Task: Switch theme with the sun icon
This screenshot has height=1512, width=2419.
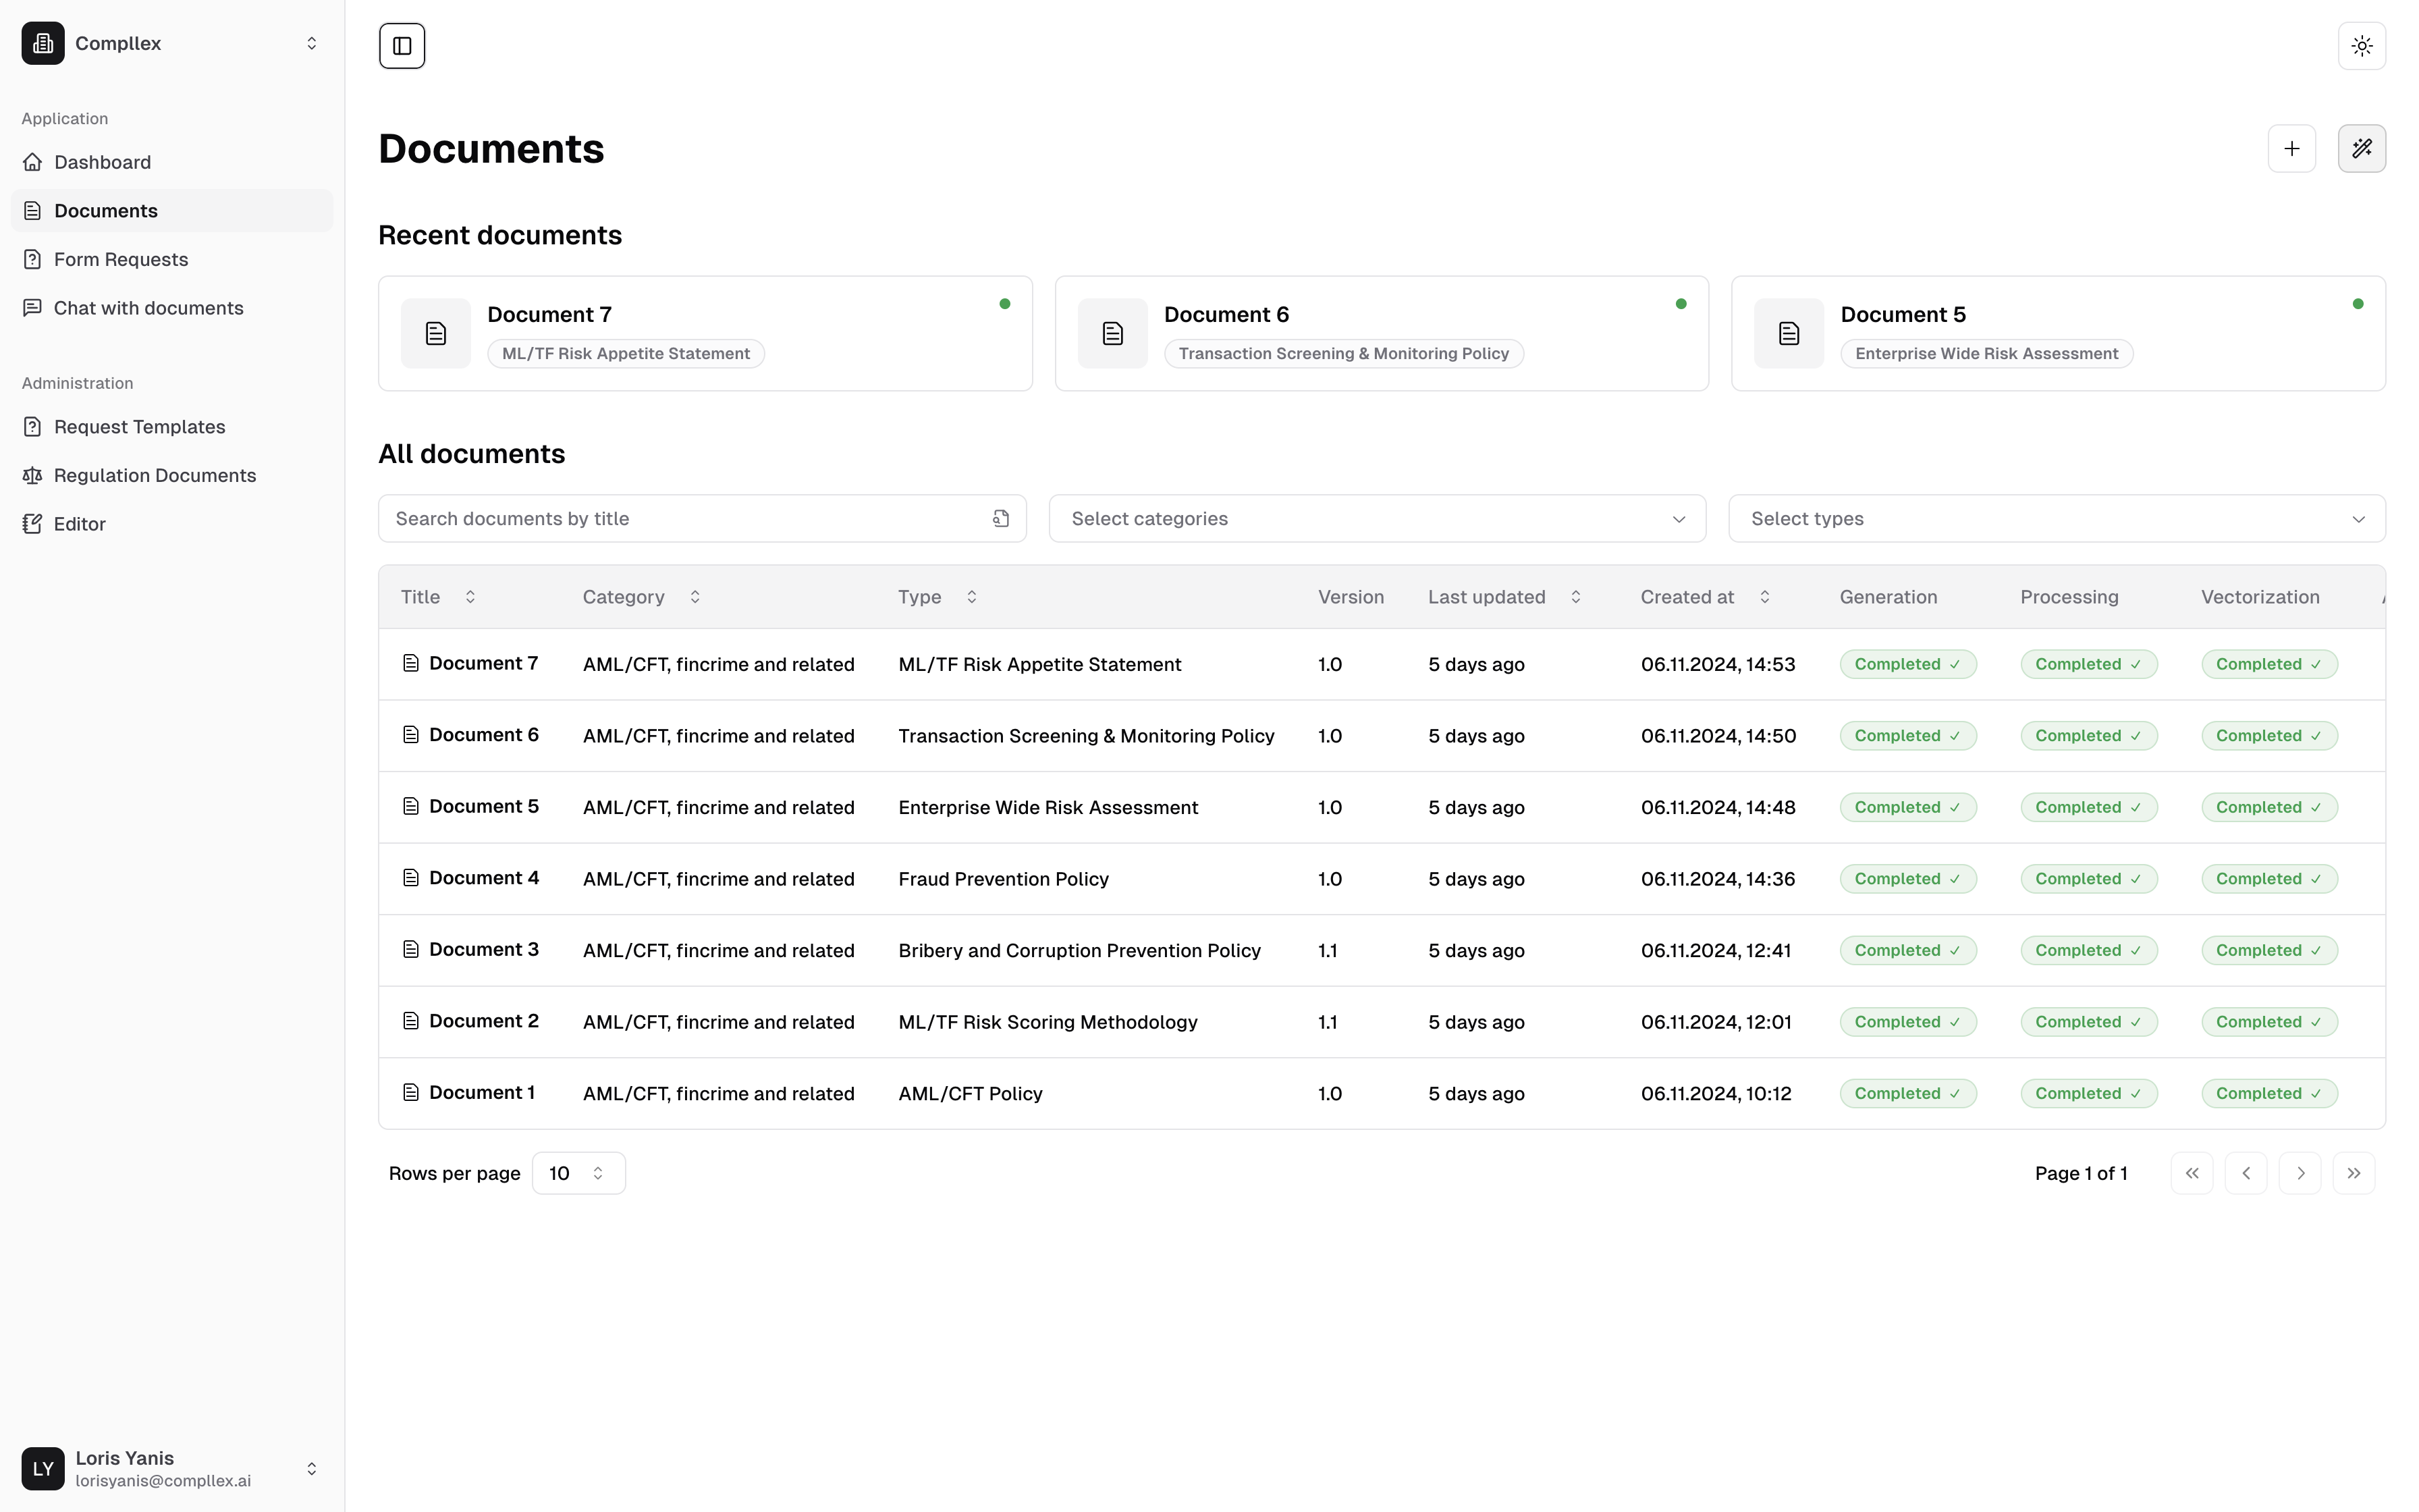Action: [x=2362, y=46]
